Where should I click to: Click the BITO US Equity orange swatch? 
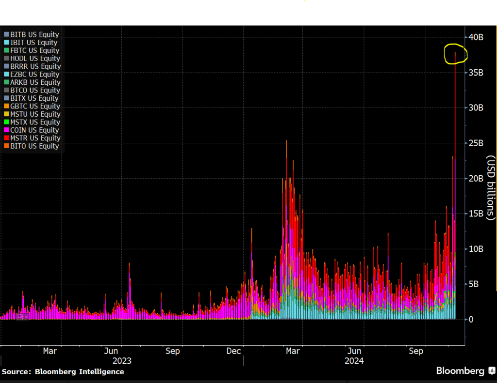(6, 146)
